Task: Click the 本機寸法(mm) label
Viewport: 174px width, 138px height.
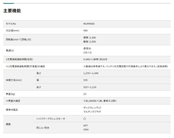Action: click(14, 80)
